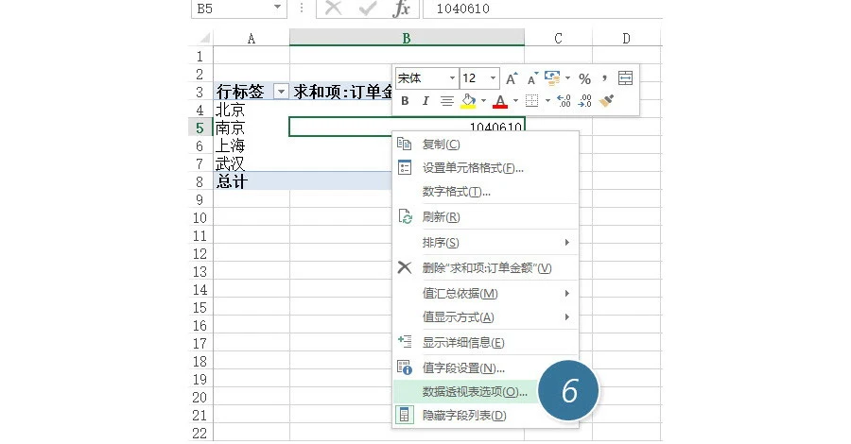Screen dimensions: 851x444
Task: Select column B header
Action: click(x=407, y=39)
